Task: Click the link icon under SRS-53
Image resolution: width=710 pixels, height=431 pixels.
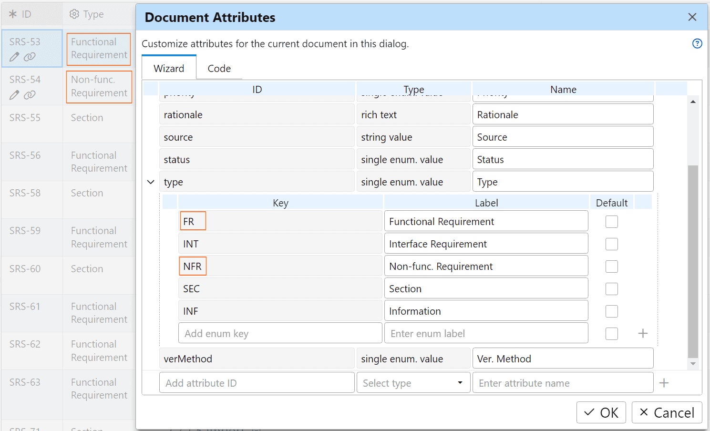Action: click(x=28, y=57)
